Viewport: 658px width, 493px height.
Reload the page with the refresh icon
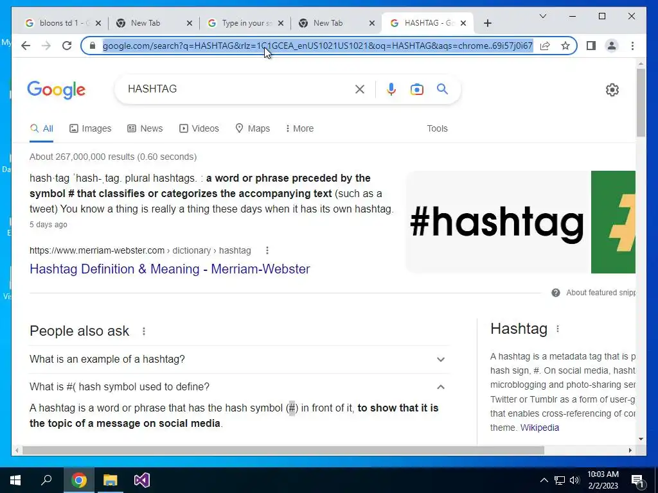tap(67, 46)
